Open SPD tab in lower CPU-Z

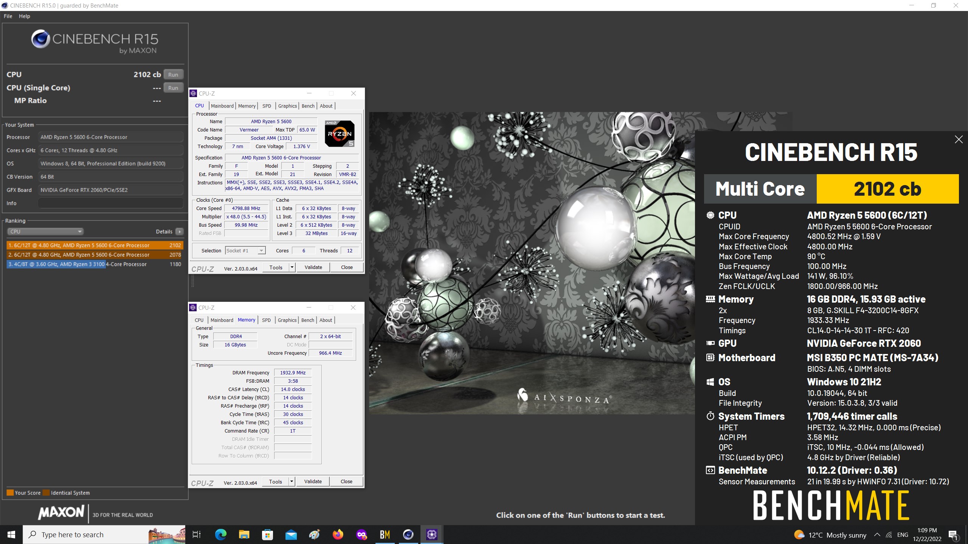[x=266, y=320]
